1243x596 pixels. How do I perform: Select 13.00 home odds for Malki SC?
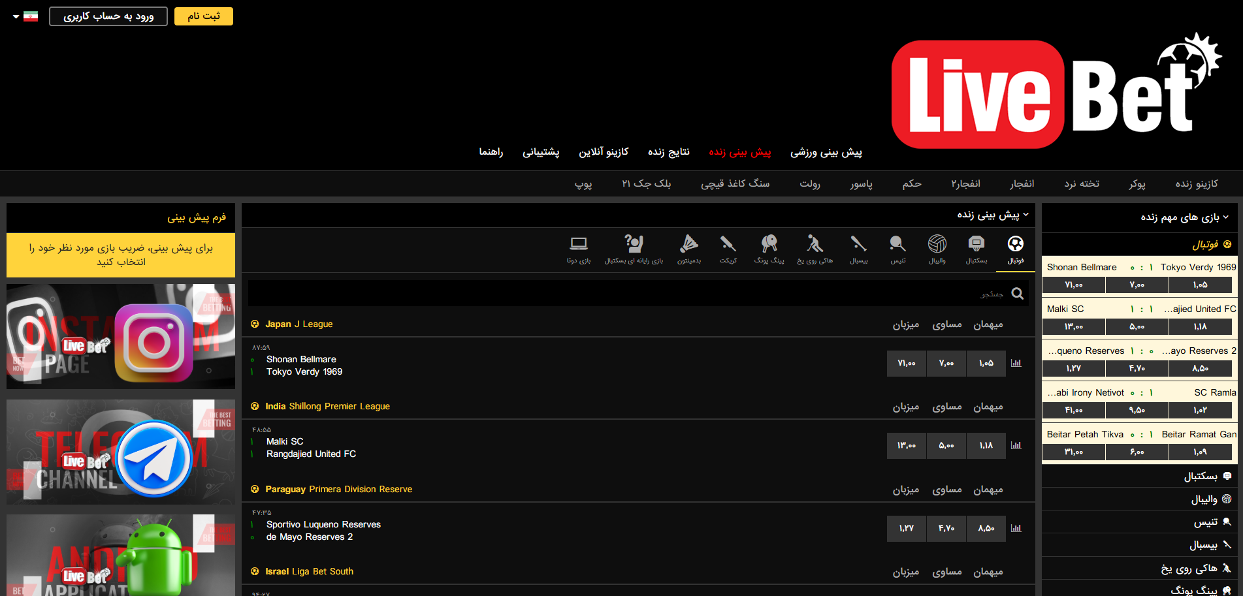point(906,445)
